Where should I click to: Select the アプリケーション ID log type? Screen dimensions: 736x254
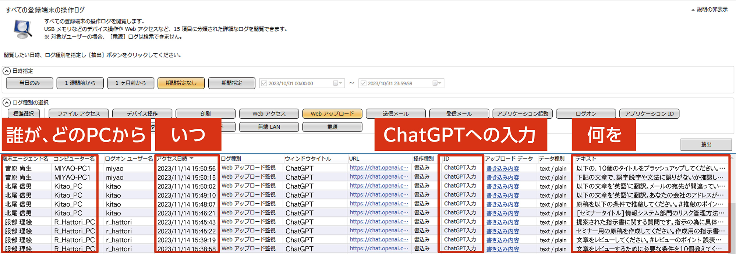tap(649, 114)
